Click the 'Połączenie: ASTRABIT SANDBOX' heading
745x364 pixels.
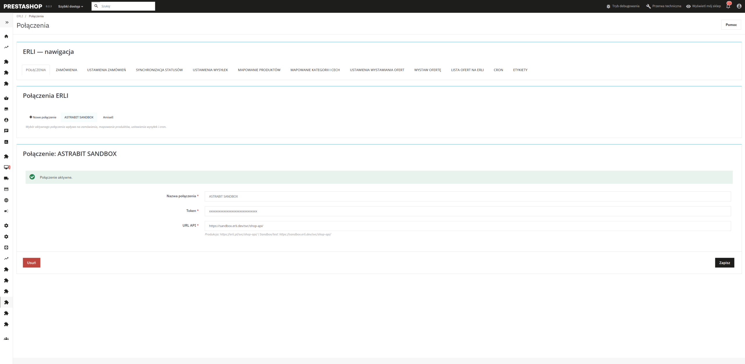click(70, 154)
